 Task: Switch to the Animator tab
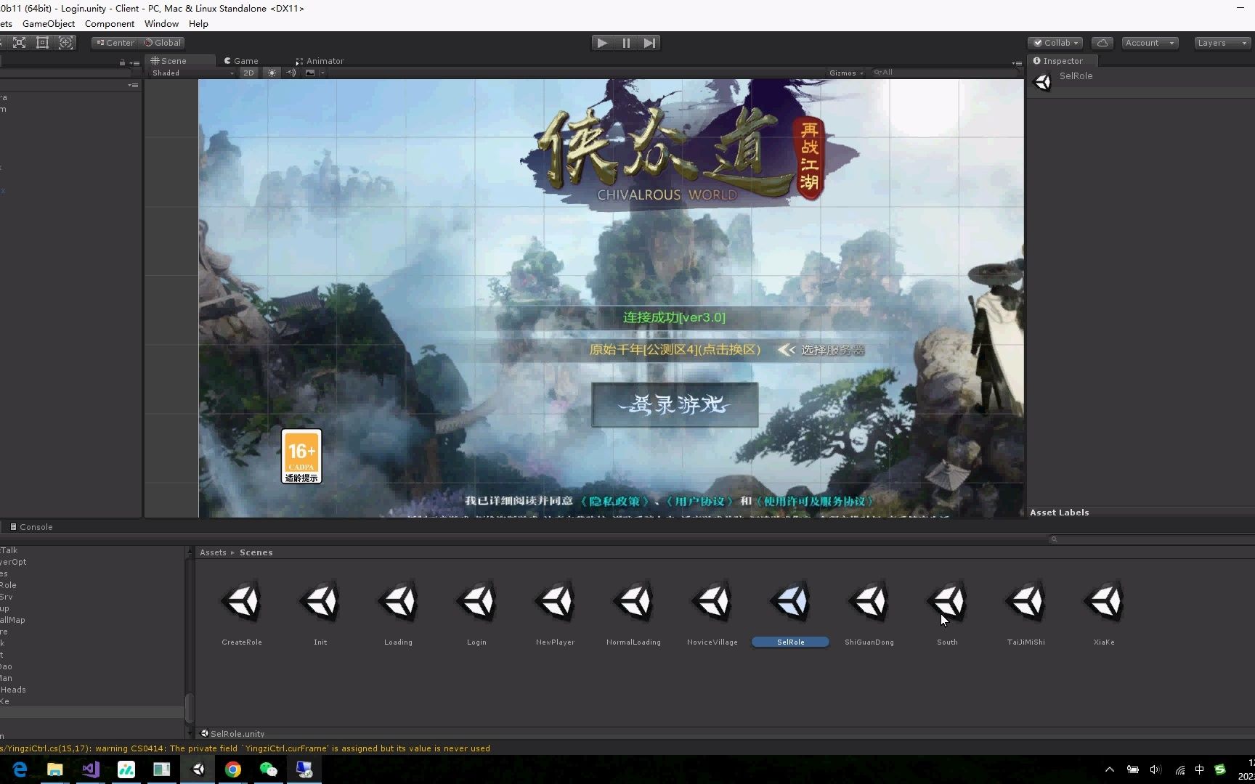coord(320,61)
